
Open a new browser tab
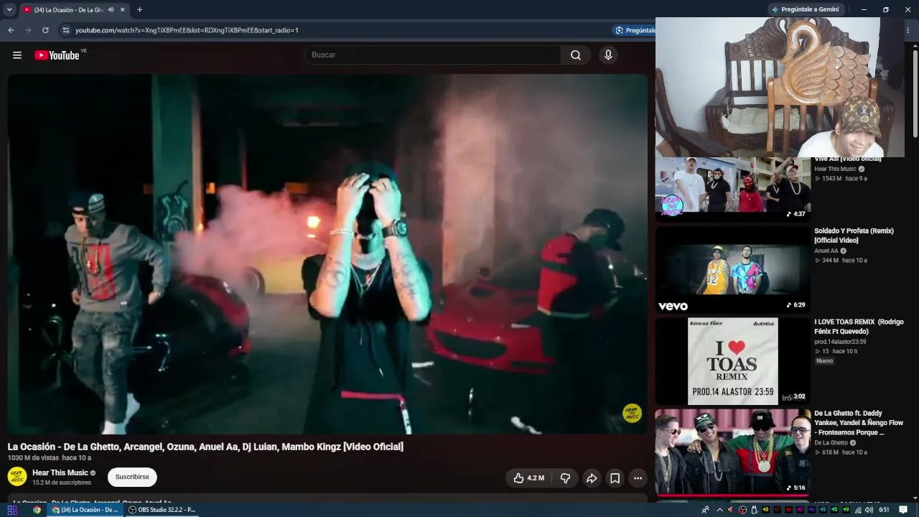(x=139, y=10)
